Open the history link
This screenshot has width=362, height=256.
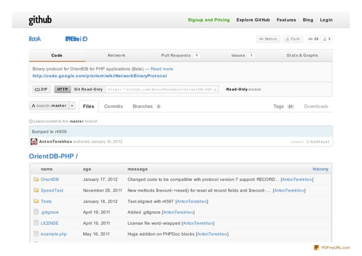(320, 169)
